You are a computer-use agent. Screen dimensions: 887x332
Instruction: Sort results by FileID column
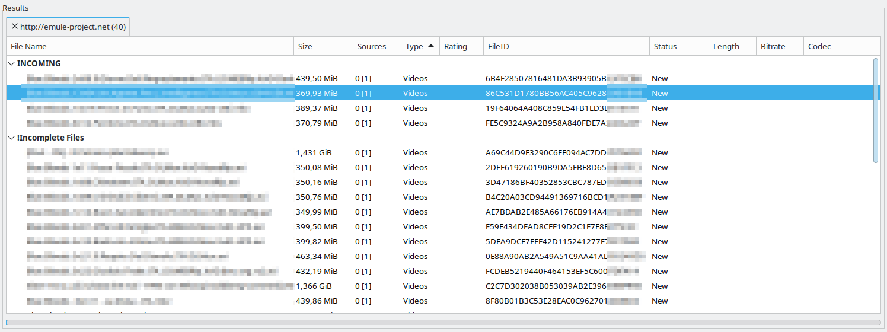[x=567, y=46]
